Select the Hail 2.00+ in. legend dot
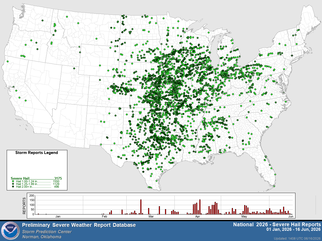 13,187
